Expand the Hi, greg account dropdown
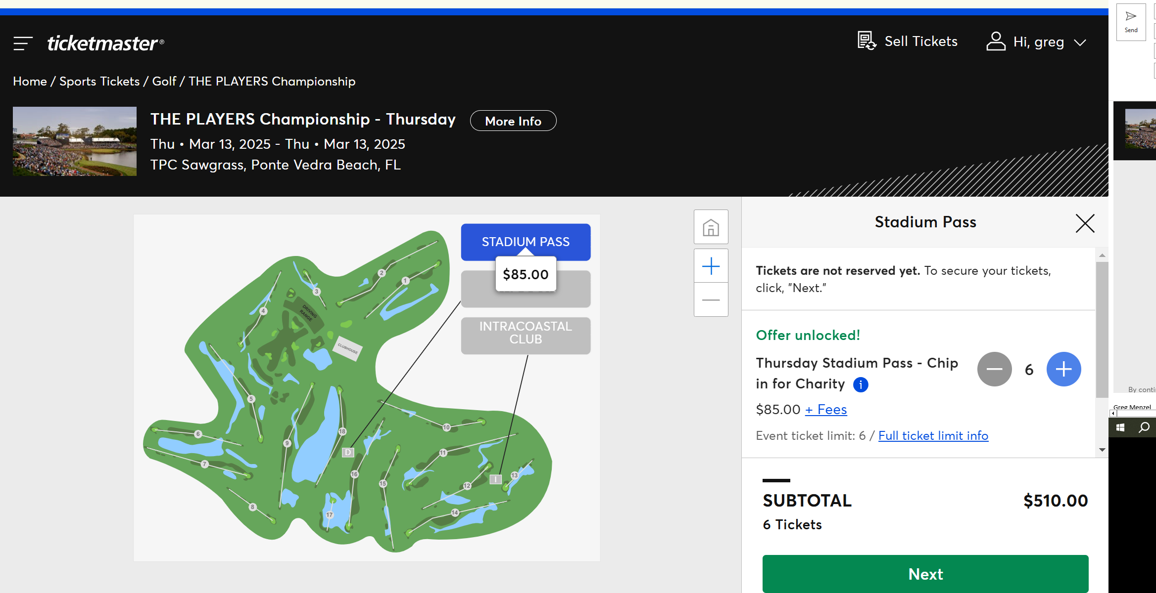 point(1080,42)
